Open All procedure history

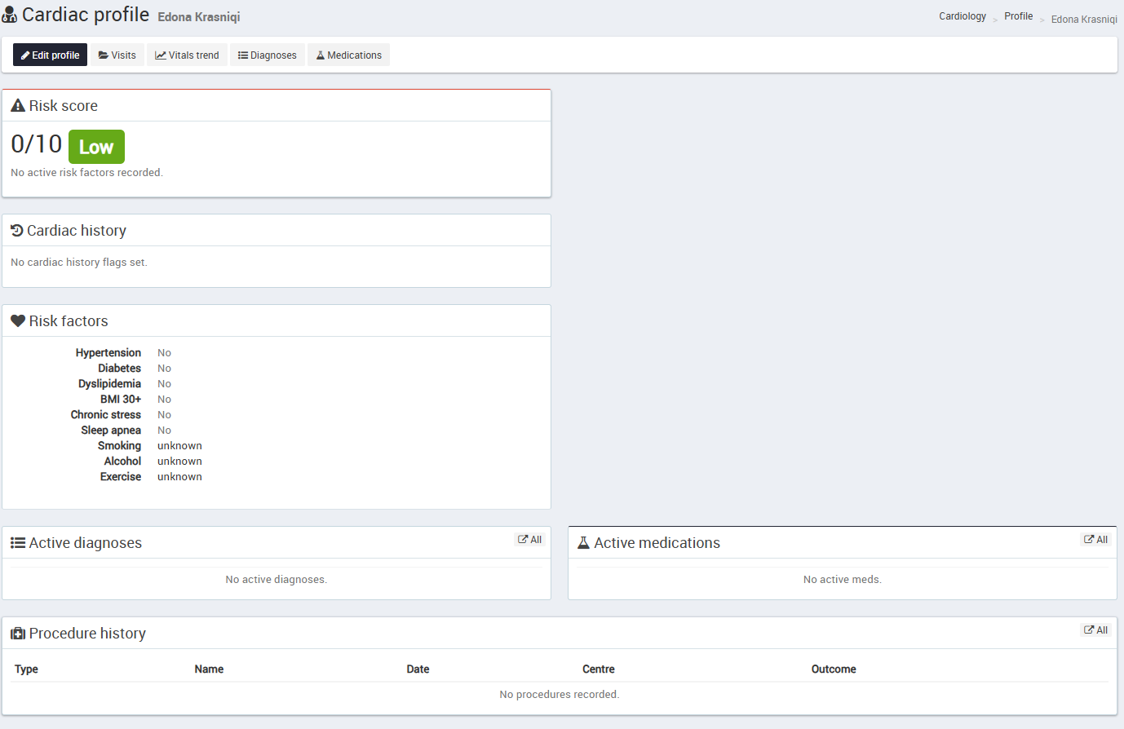(1095, 630)
